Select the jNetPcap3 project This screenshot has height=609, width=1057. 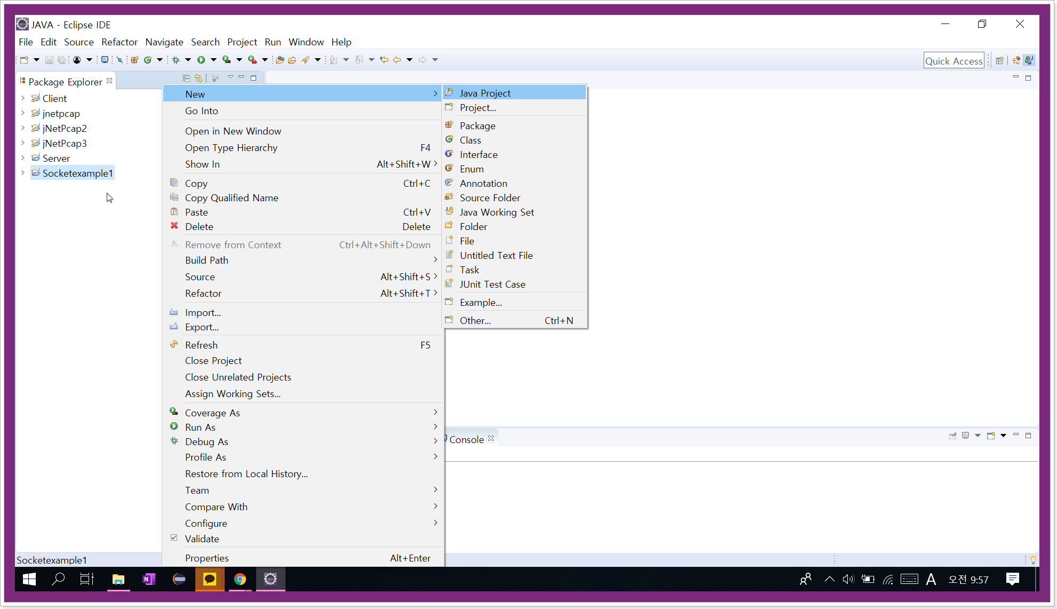coord(65,143)
